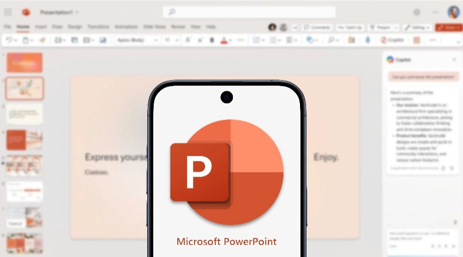Click Increase Font Size icon

[x=188, y=40]
